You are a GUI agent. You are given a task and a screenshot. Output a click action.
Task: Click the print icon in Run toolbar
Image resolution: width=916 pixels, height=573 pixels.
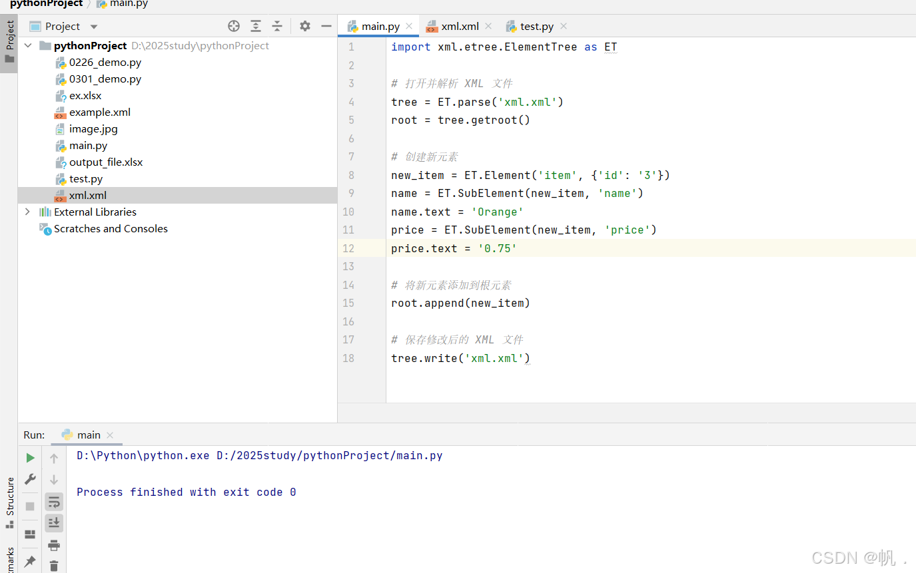[54, 545]
